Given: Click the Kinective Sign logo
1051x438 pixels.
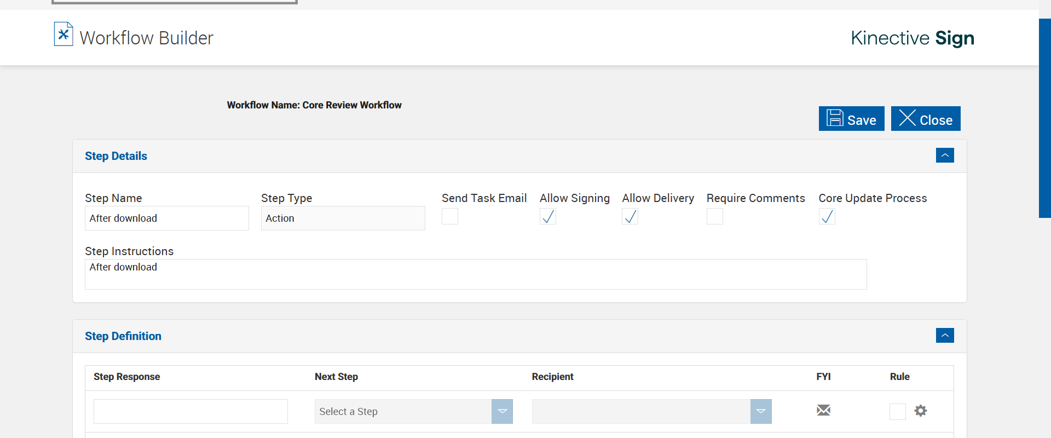Looking at the screenshot, I should (912, 38).
